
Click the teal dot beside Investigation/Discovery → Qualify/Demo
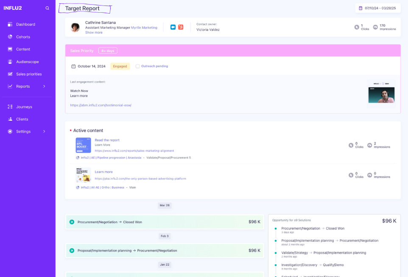[276, 265]
